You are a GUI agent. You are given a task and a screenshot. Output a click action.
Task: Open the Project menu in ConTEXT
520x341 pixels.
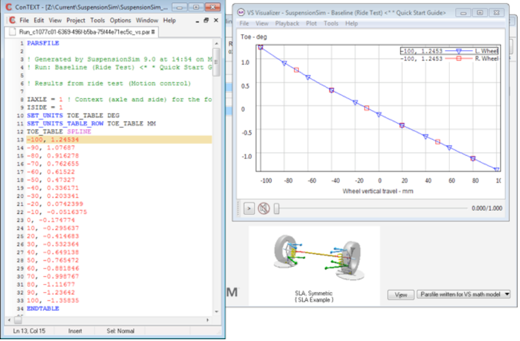75,20
